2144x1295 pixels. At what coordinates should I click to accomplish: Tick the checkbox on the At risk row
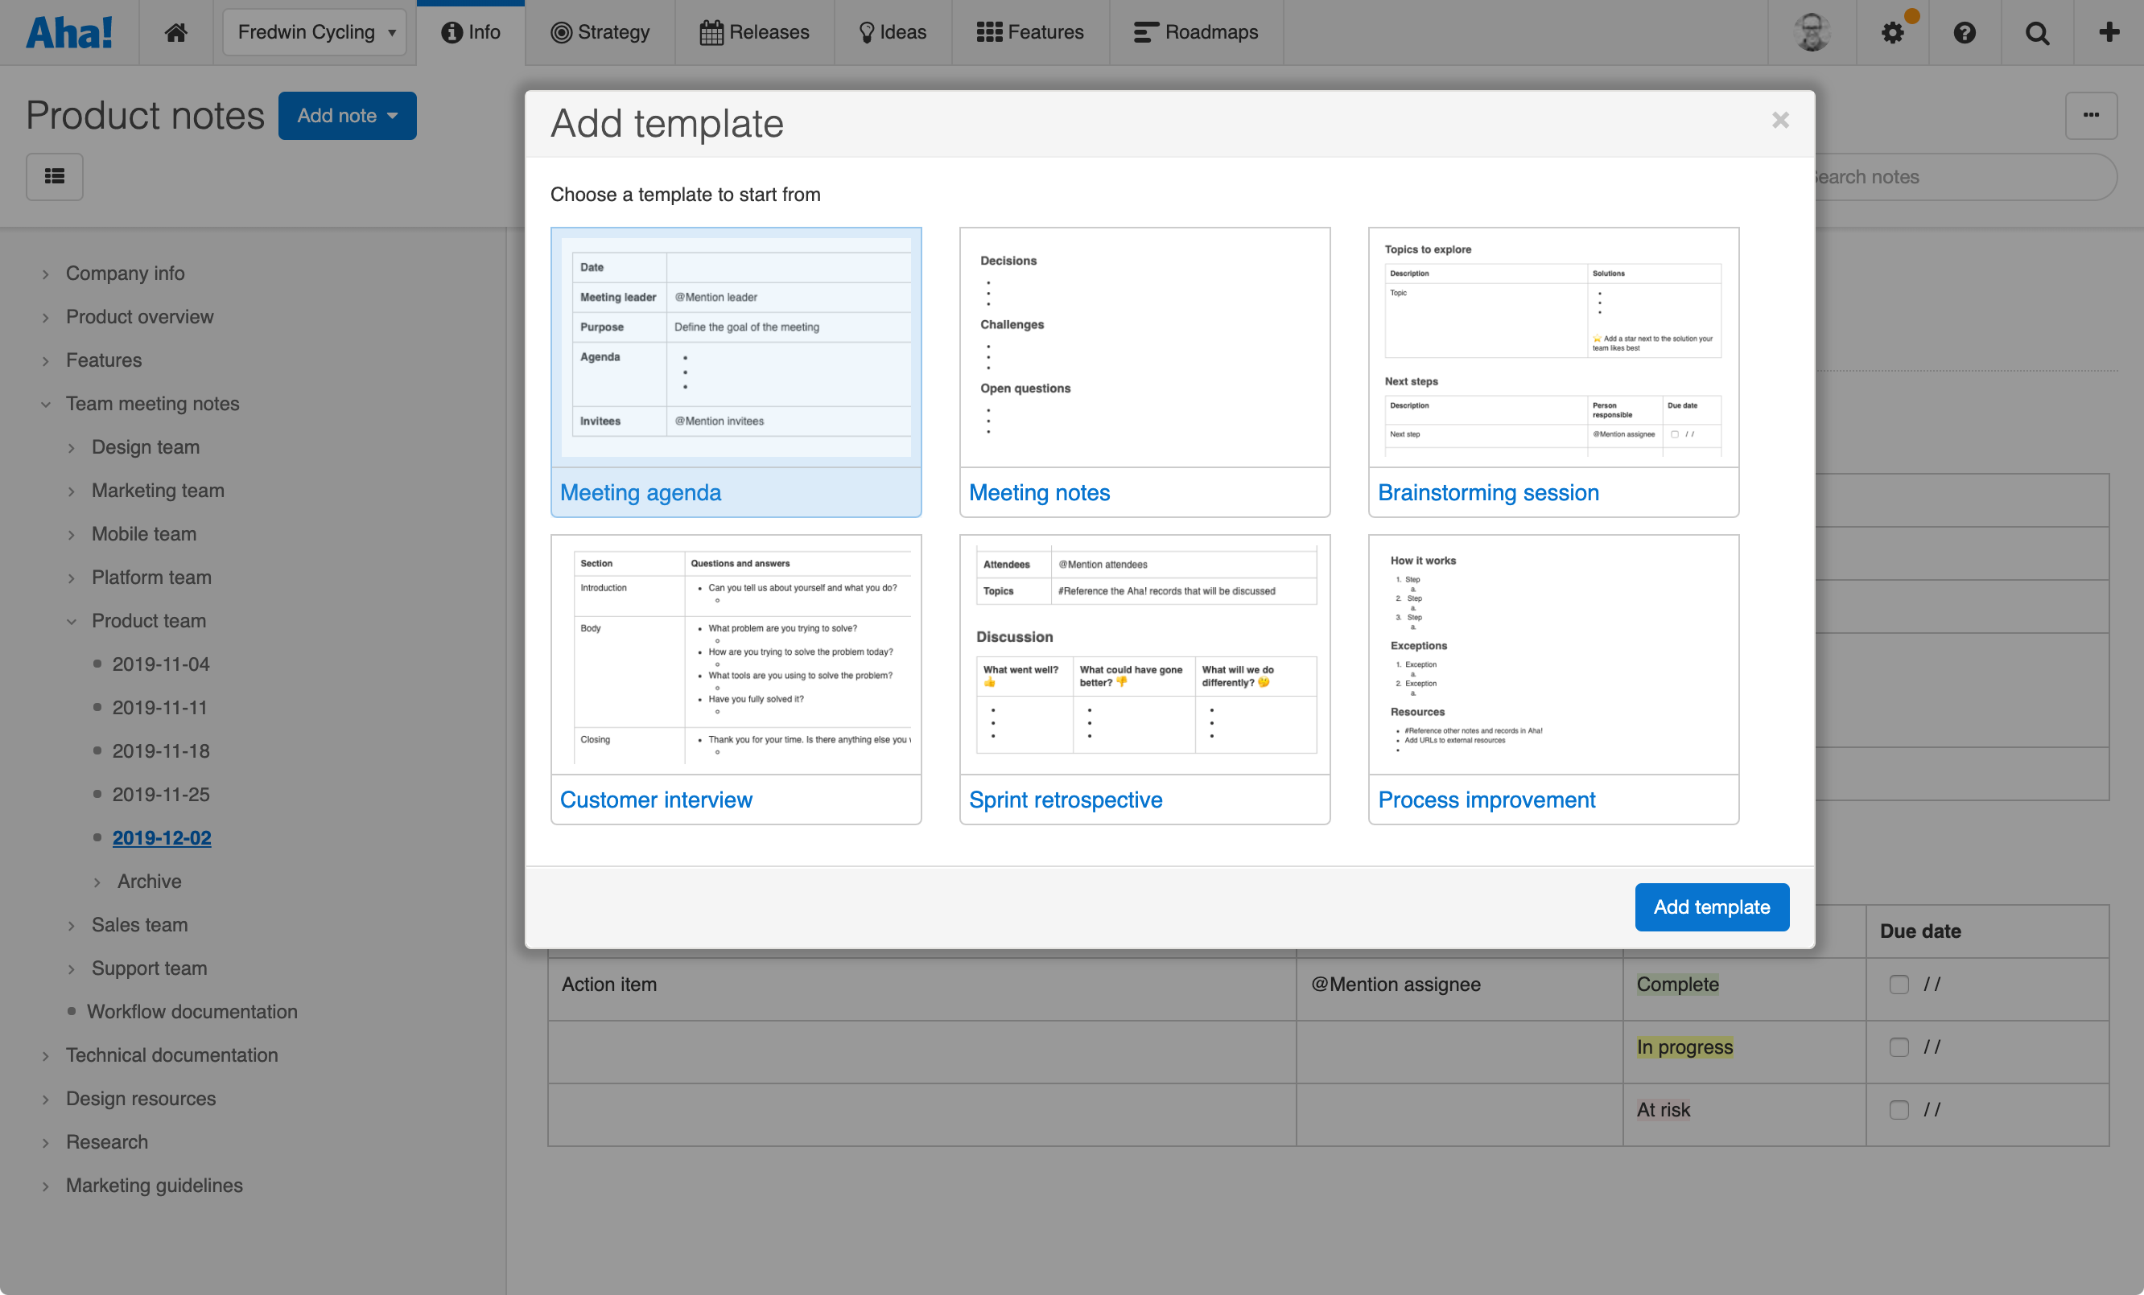1899,1109
